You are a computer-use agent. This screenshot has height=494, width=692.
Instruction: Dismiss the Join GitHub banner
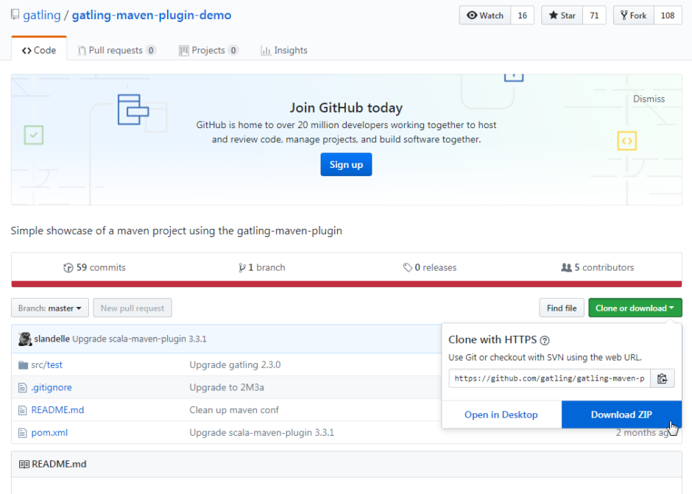649,99
